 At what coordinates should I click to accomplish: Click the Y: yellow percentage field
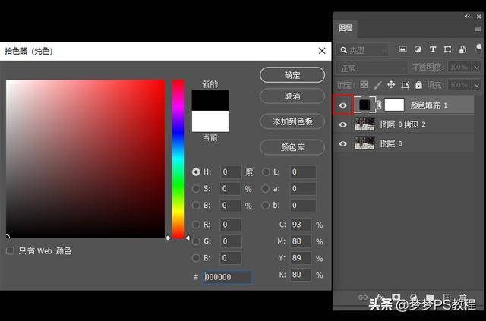301,258
